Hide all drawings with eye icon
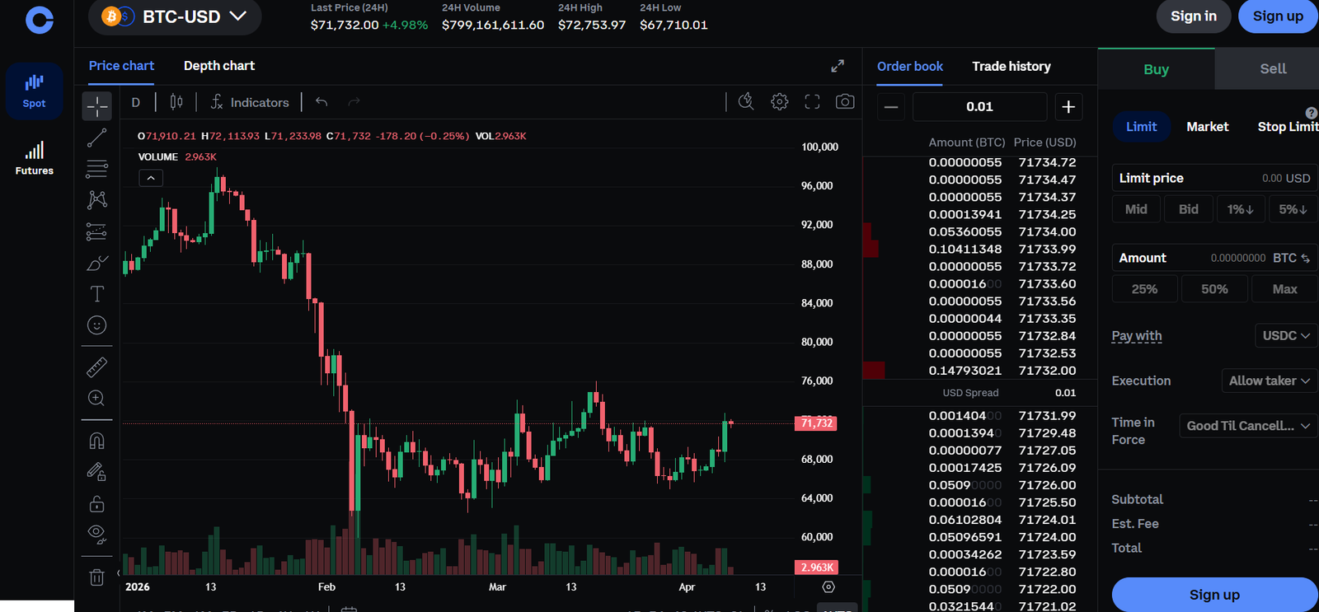This screenshot has height=612, width=1319. (x=97, y=535)
